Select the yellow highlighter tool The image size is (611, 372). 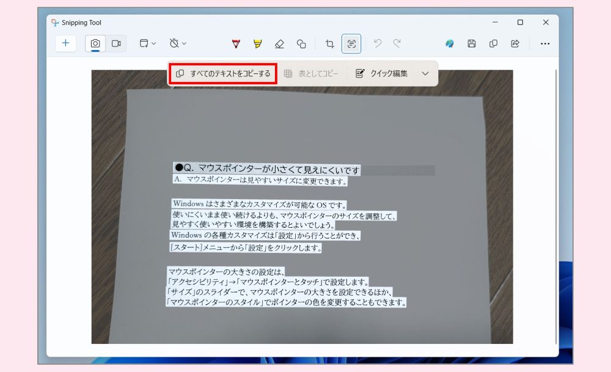pyautogui.click(x=258, y=43)
